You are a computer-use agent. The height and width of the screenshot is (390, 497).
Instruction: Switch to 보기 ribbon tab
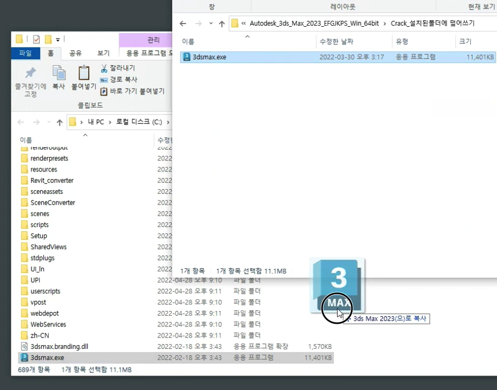click(x=103, y=53)
